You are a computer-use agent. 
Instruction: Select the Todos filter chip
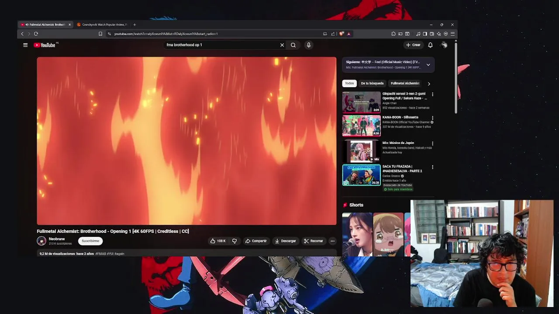349,83
